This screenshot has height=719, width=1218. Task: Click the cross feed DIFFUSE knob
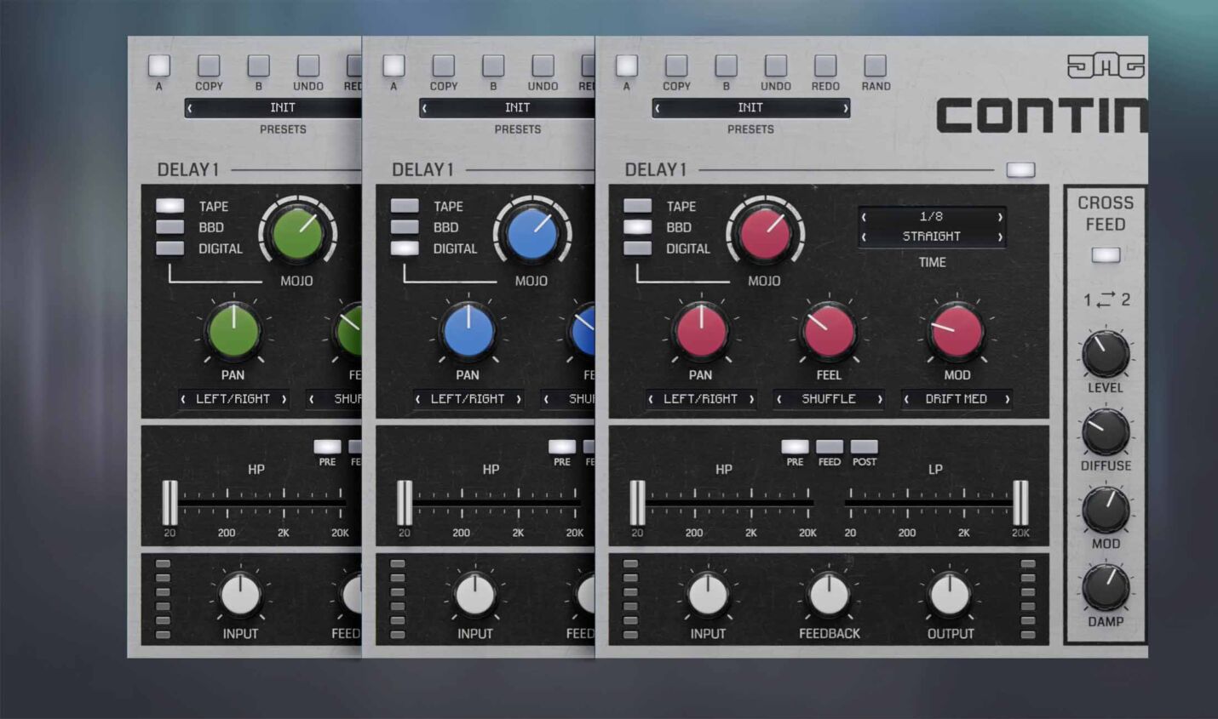[1106, 432]
